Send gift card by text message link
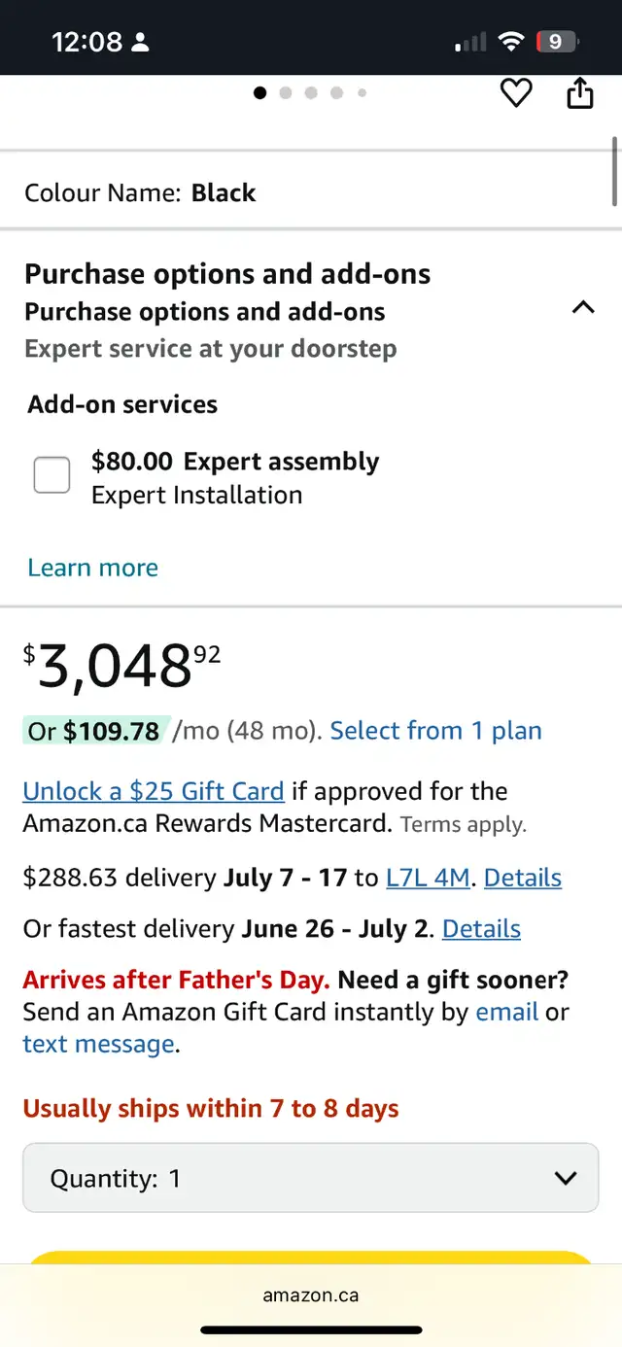This screenshot has height=1347, width=622. (99, 1045)
